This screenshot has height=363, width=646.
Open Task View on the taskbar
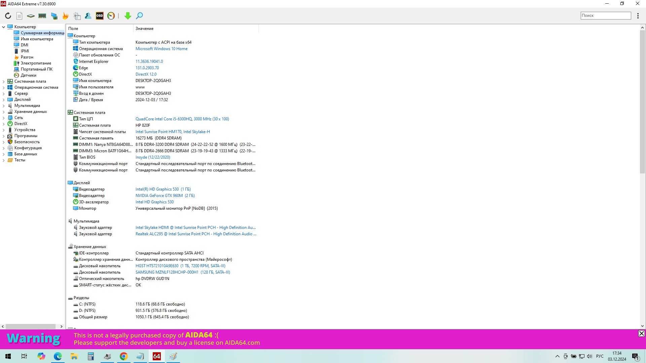tap(24, 356)
